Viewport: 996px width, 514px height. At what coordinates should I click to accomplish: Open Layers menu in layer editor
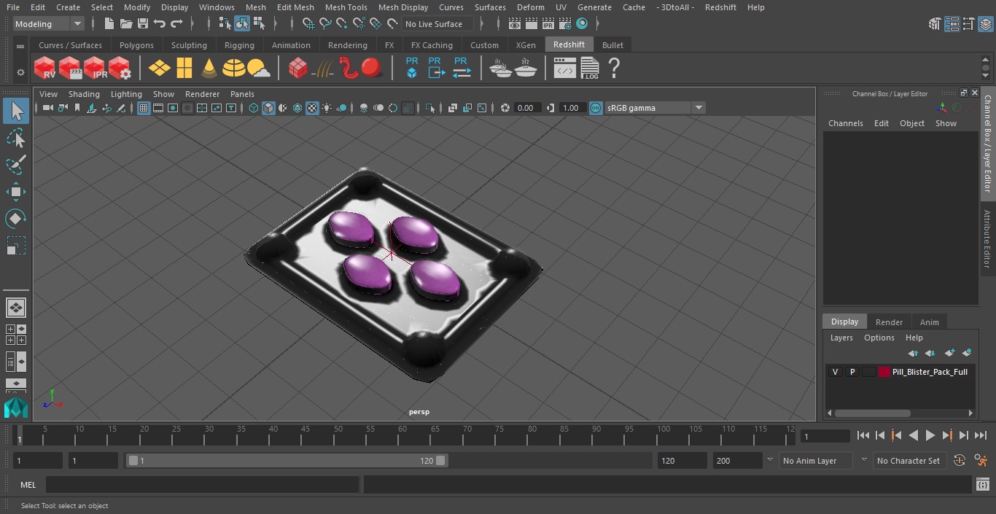[841, 338]
